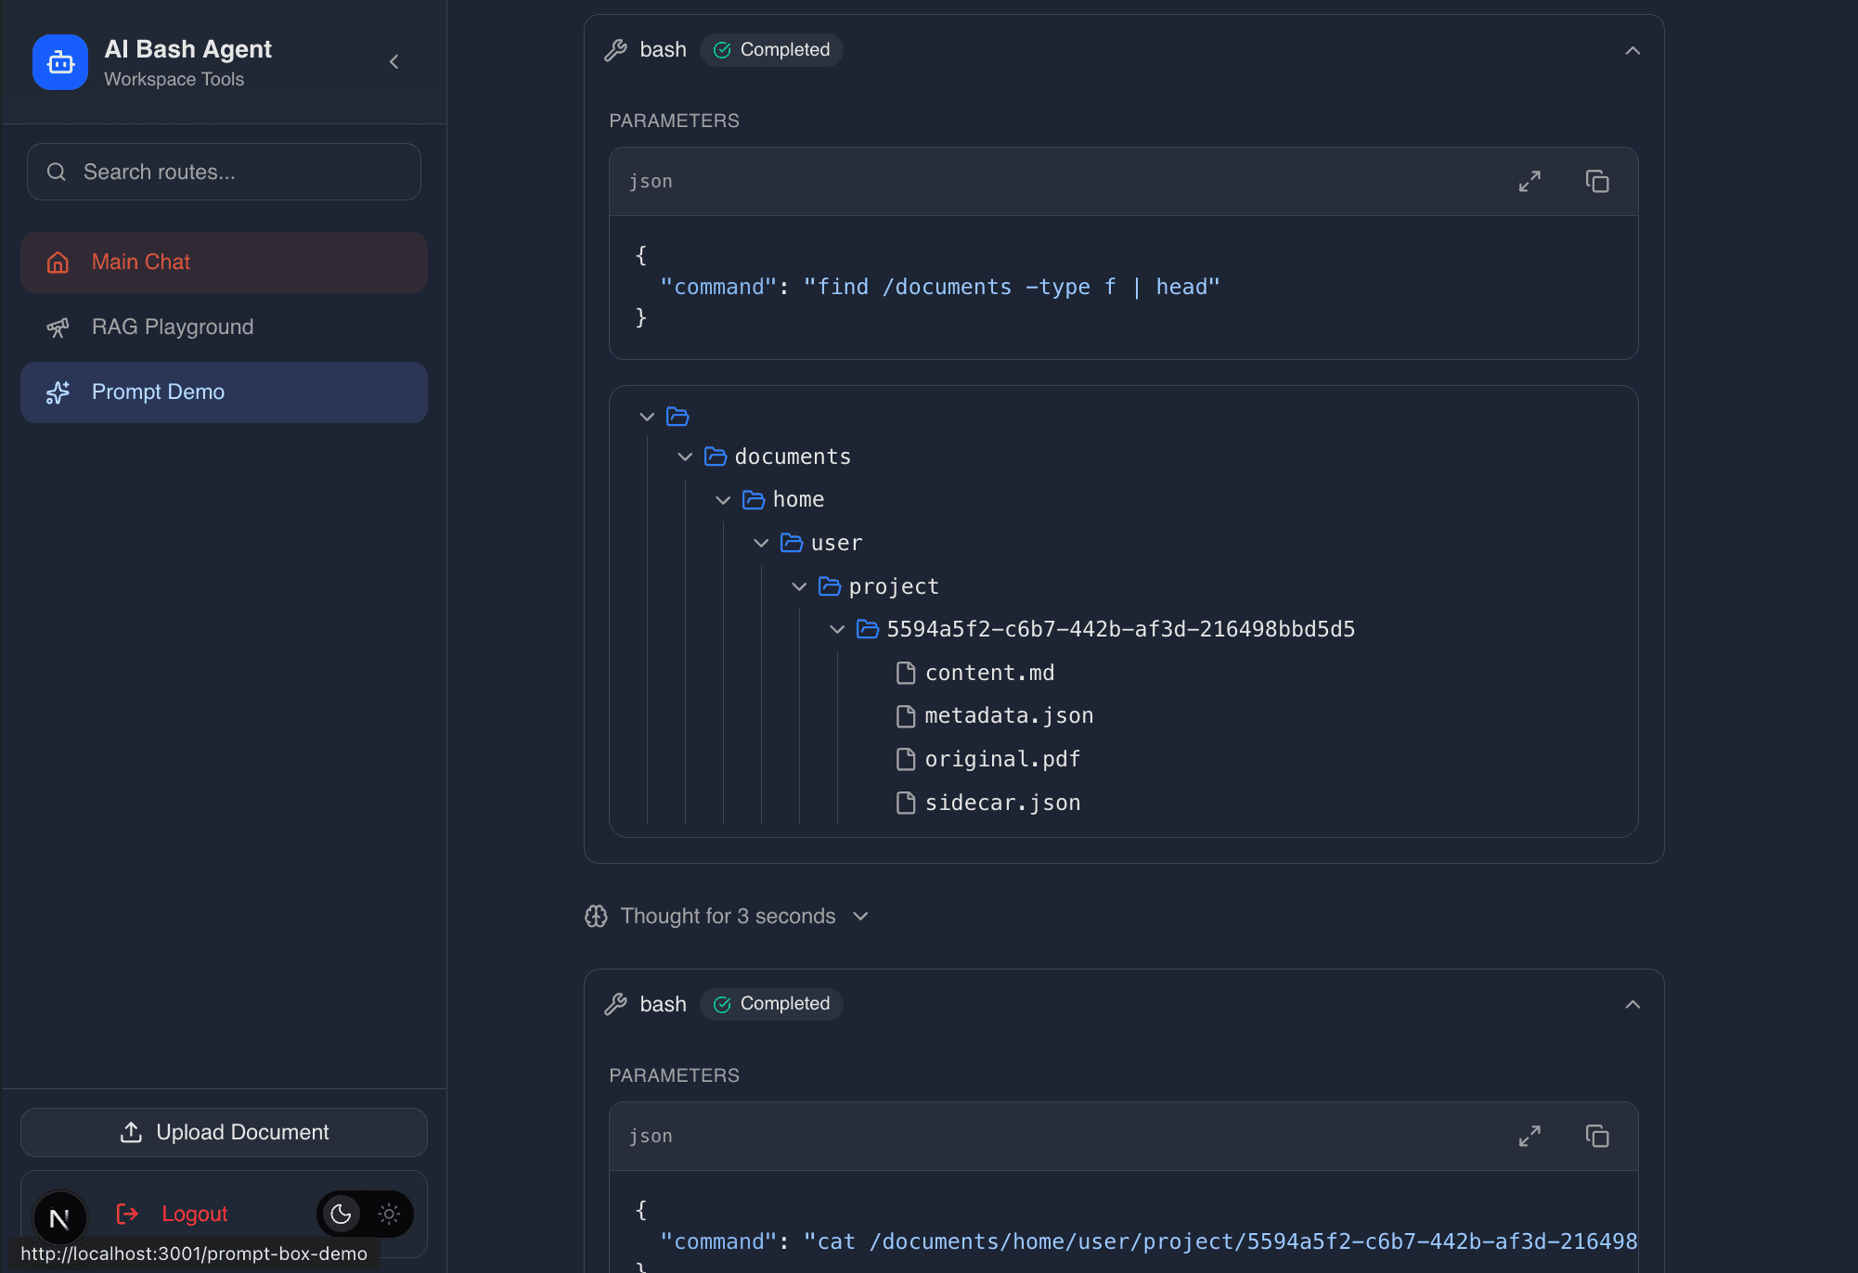Image resolution: width=1858 pixels, height=1273 pixels.
Task: Click the Upload Document button
Action: tap(223, 1132)
